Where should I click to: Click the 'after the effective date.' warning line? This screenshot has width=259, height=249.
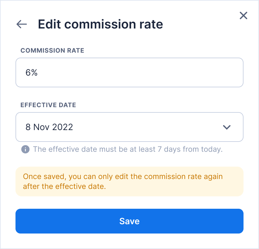[x=64, y=186]
